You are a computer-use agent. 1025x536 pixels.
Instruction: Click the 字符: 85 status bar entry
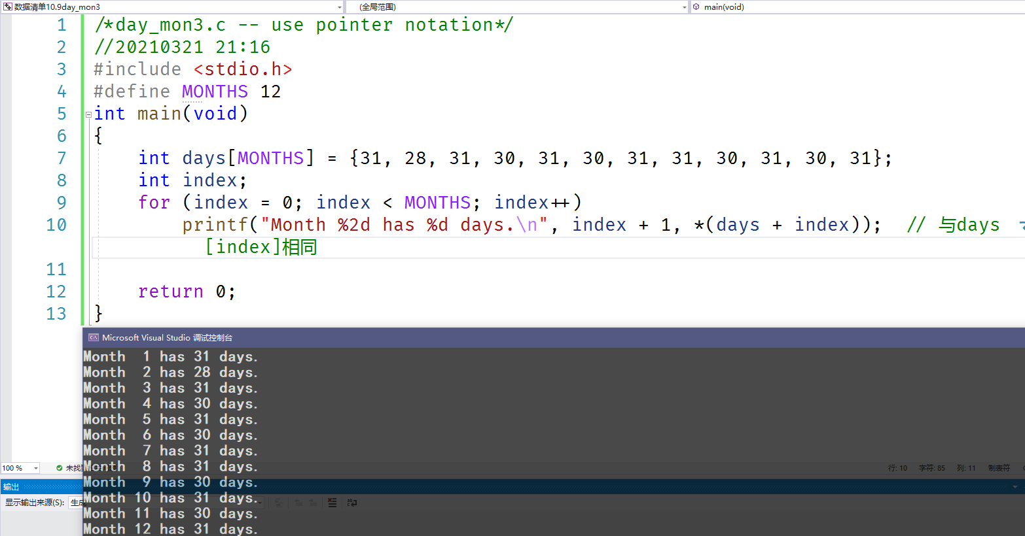(932, 468)
